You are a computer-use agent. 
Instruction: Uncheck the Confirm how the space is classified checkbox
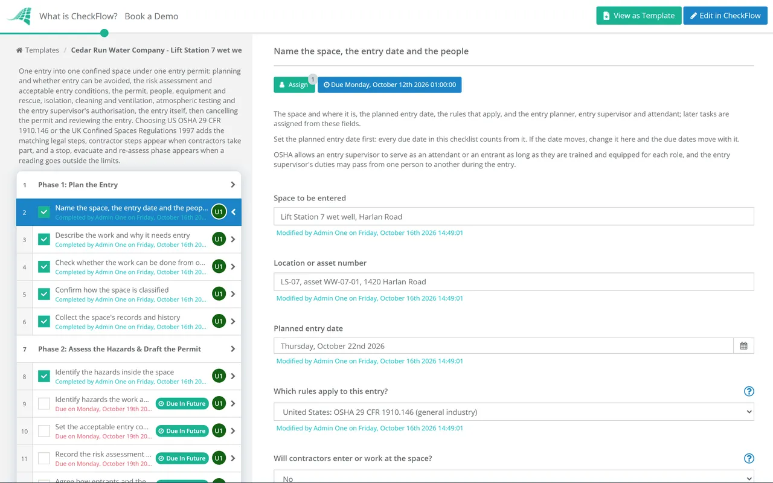44,294
